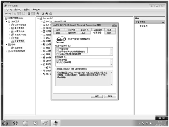This screenshot has height=127, width=169.
Task: Click the power saving list scroll-down arrow
Action: coord(111,54)
